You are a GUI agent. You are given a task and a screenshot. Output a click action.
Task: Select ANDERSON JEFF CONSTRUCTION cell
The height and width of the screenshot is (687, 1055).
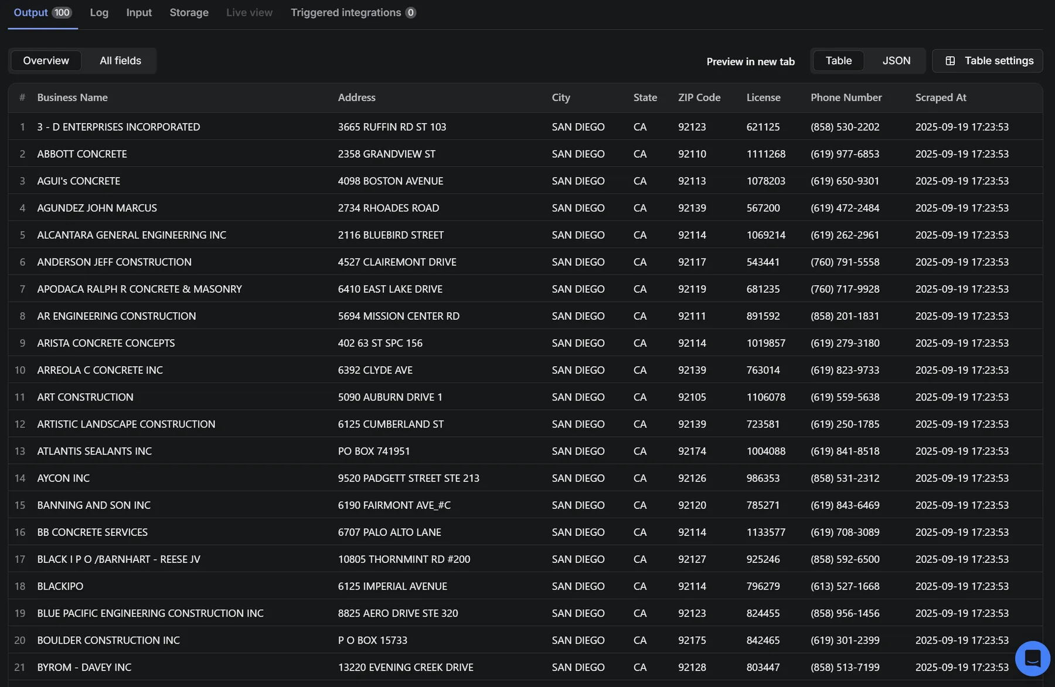coord(114,262)
